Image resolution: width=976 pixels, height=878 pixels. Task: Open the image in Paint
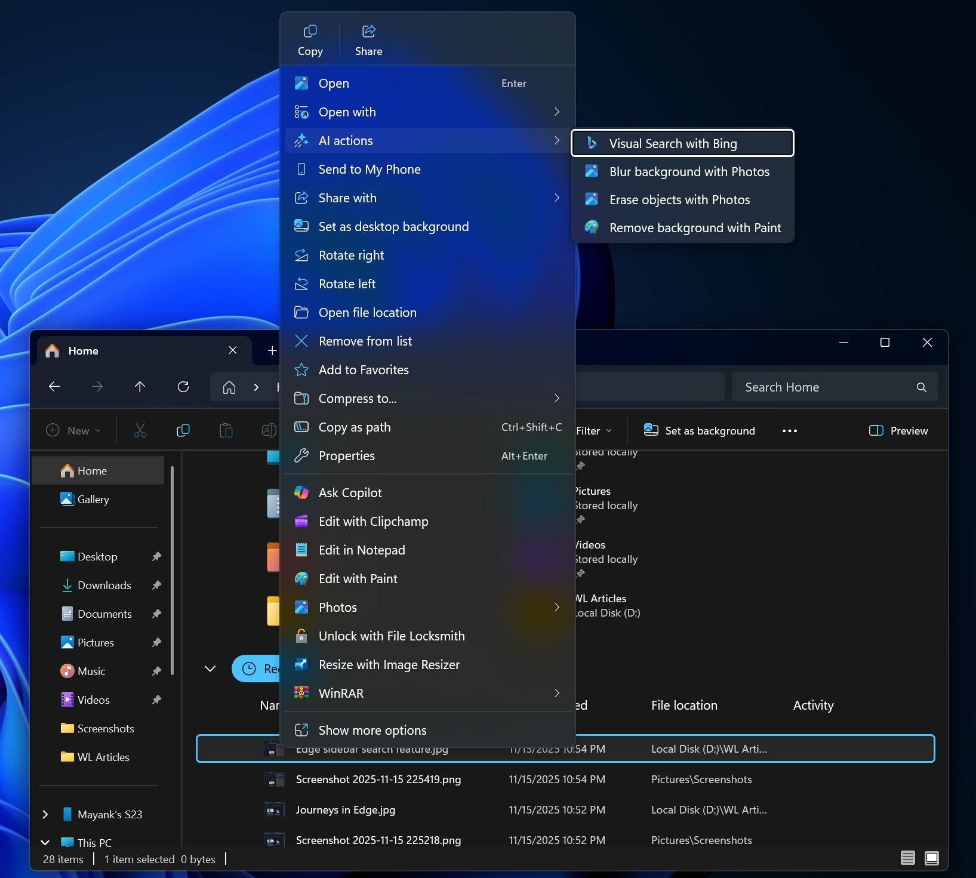coord(357,578)
